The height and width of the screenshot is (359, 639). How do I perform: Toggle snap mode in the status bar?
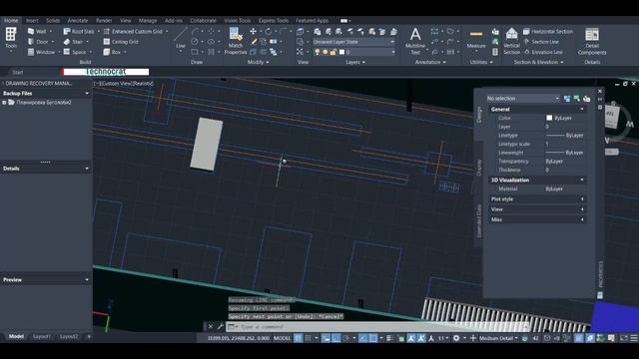coord(309,338)
